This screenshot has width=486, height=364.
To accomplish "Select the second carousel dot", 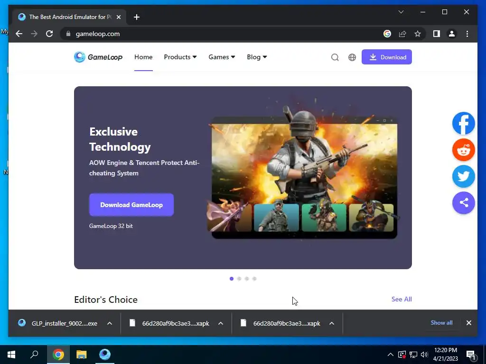I will point(239,279).
